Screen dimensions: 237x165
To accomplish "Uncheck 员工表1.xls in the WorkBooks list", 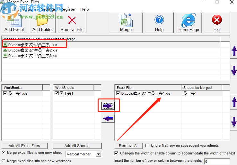I will pos(5,93).
